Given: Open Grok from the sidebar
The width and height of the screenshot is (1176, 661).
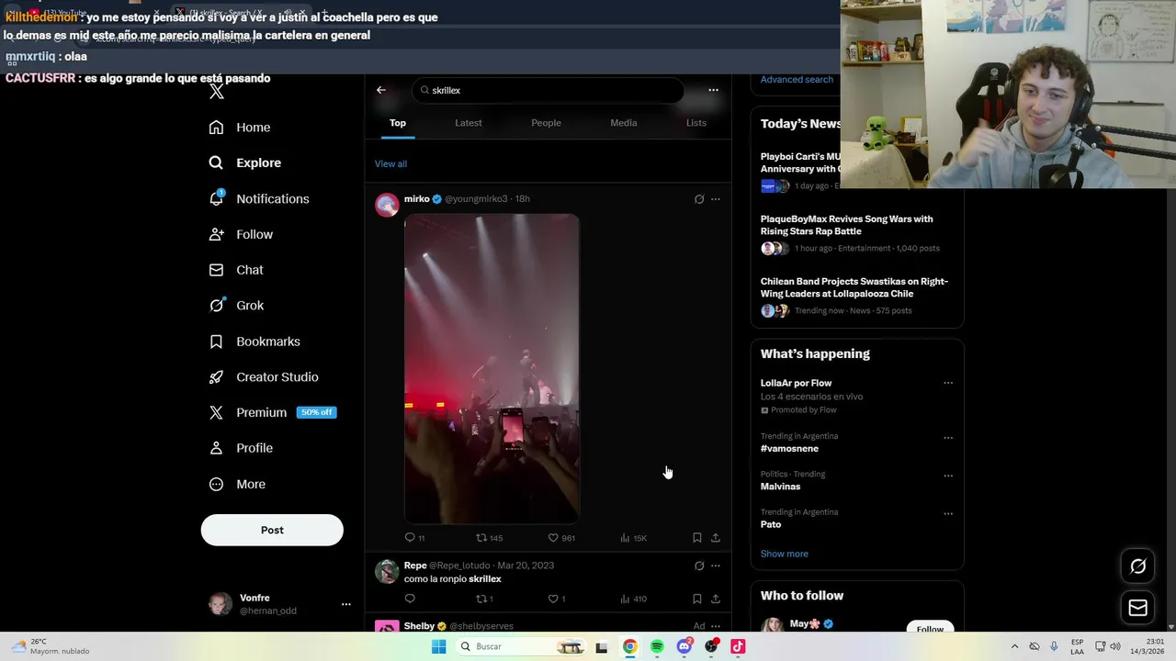Looking at the screenshot, I should 236,306.
